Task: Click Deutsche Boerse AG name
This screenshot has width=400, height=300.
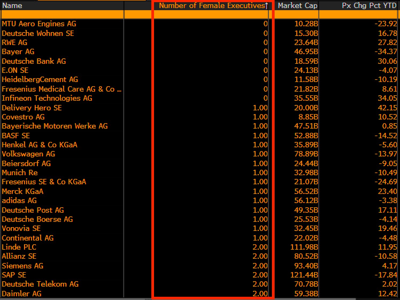Action: click(x=37, y=219)
